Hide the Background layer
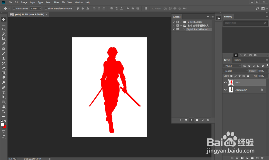269x160 pixels. coord(225,89)
